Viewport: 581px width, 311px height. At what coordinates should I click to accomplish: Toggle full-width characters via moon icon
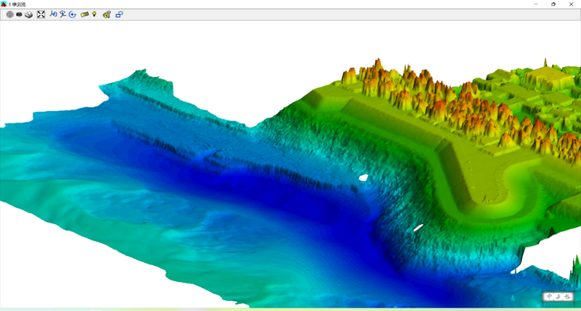click(x=558, y=297)
